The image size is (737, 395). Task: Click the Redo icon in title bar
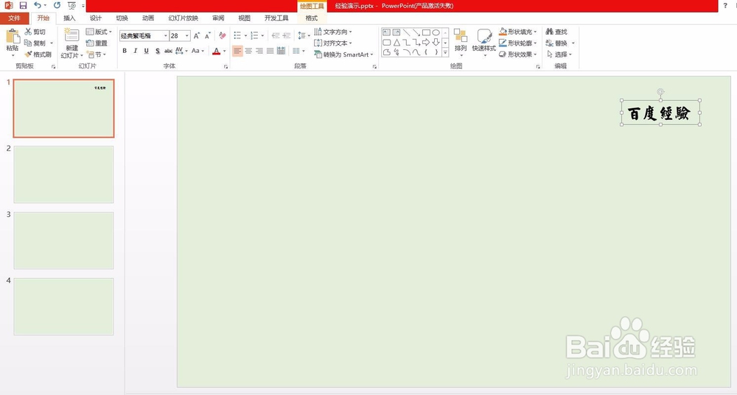pos(57,6)
